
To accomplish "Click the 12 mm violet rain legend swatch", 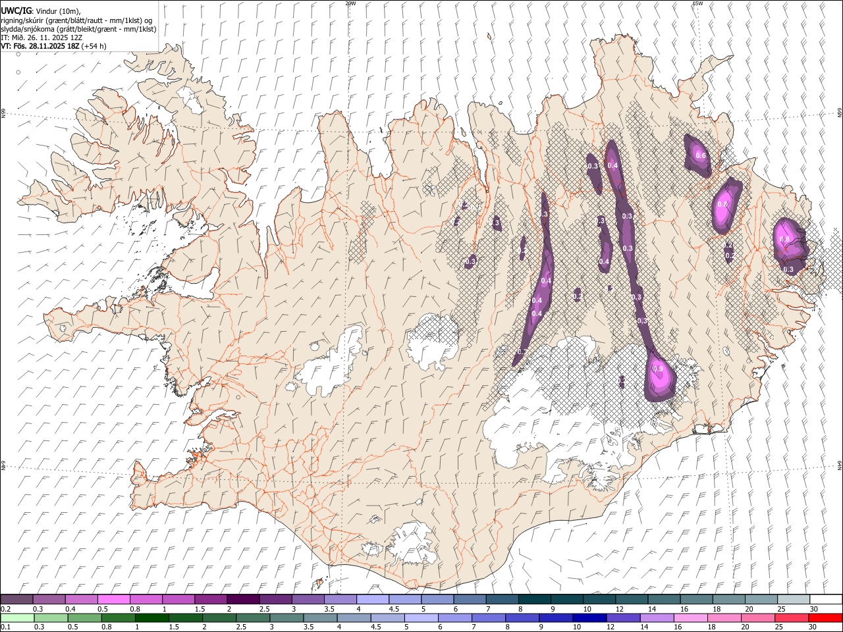I will click(623, 618).
